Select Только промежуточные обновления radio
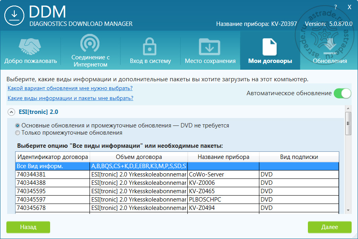Viewport: 358px width, 239px height. click(18, 133)
